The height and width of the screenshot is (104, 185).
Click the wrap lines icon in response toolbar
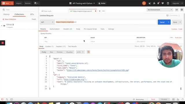point(88,52)
